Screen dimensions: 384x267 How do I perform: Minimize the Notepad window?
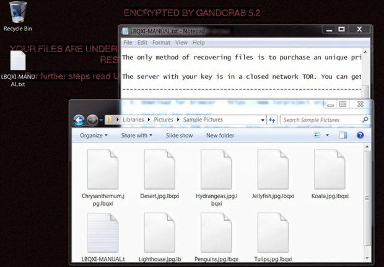click(329, 30)
